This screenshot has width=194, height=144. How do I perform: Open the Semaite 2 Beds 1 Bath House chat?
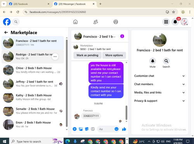[x=33, y=111]
